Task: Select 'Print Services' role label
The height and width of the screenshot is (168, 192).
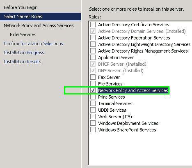Action: [x=112, y=97]
